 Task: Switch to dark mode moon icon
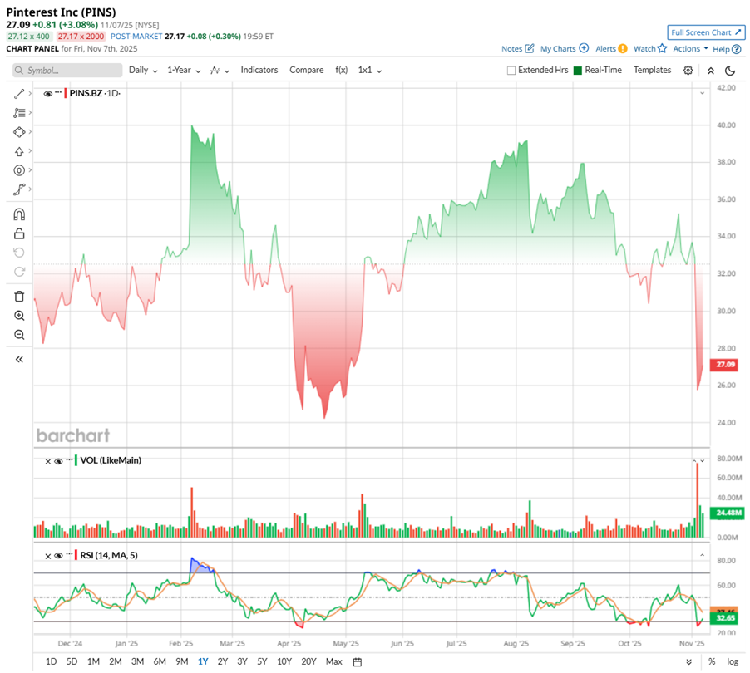coord(730,71)
